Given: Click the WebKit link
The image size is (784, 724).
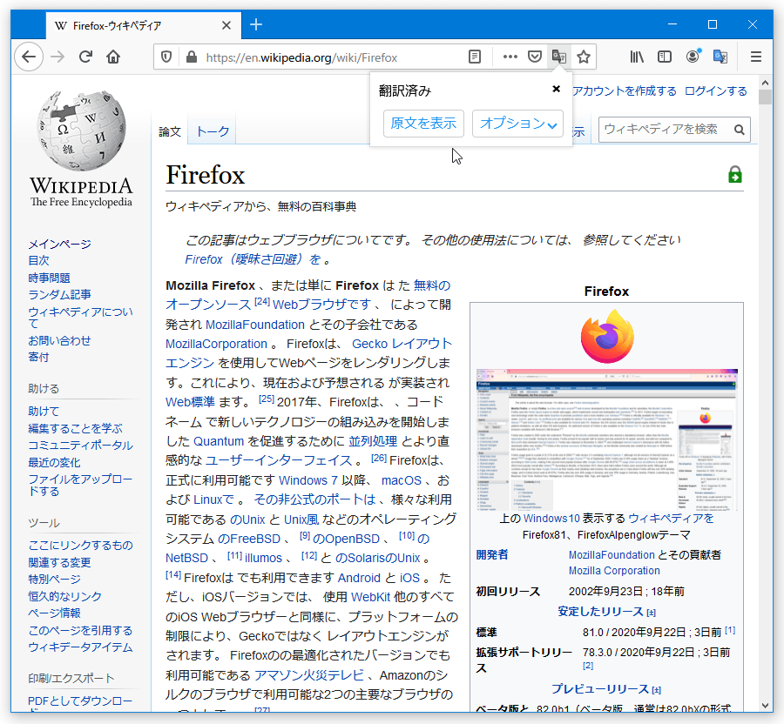Looking at the screenshot, I should (x=370, y=597).
